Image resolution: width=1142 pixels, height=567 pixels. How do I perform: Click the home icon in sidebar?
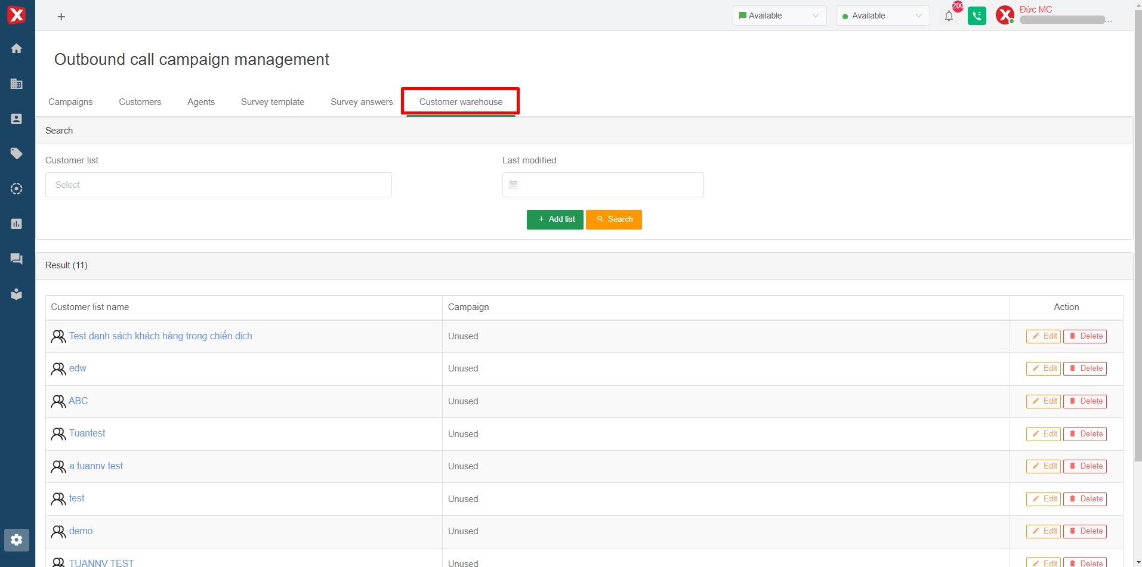pyautogui.click(x=17, y=48)
